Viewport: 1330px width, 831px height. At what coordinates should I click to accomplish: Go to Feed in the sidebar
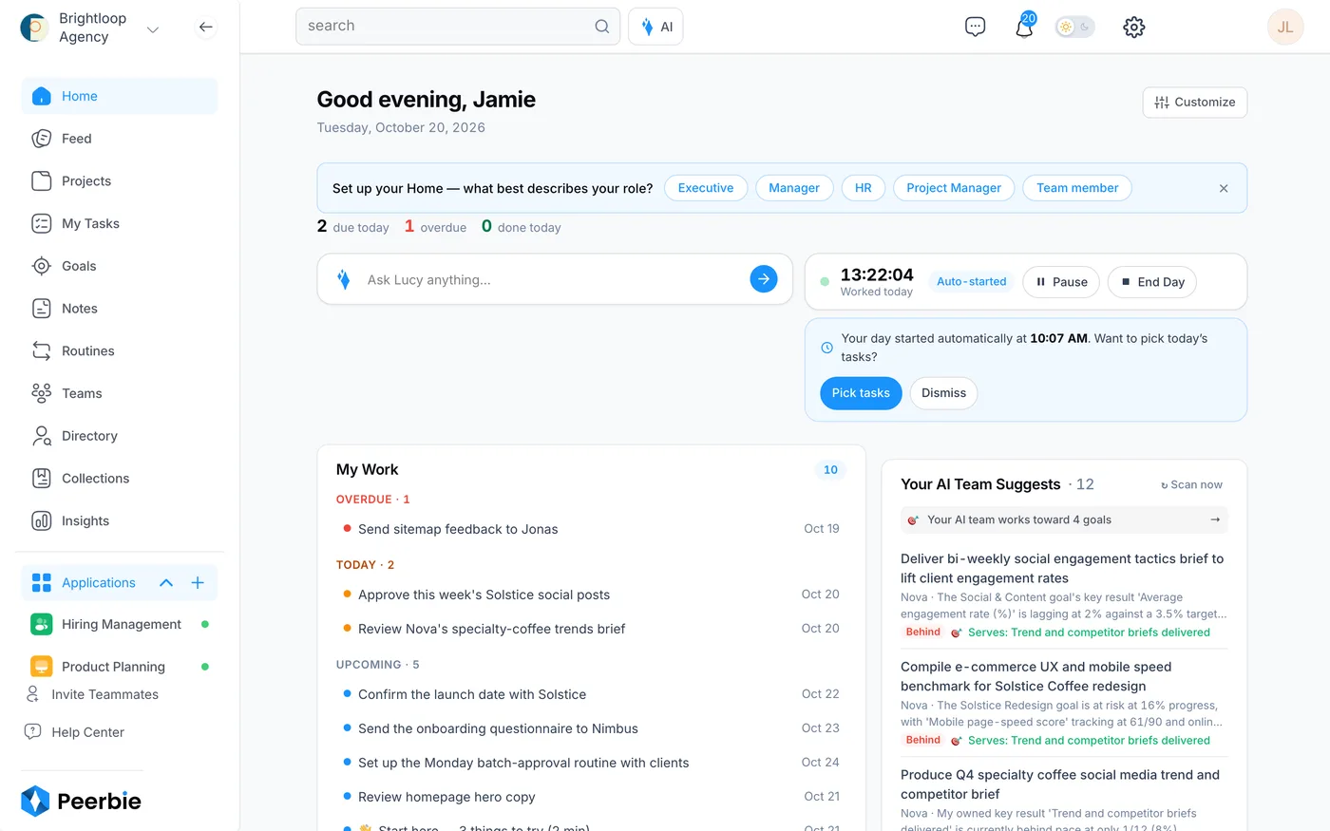point(120,139)
